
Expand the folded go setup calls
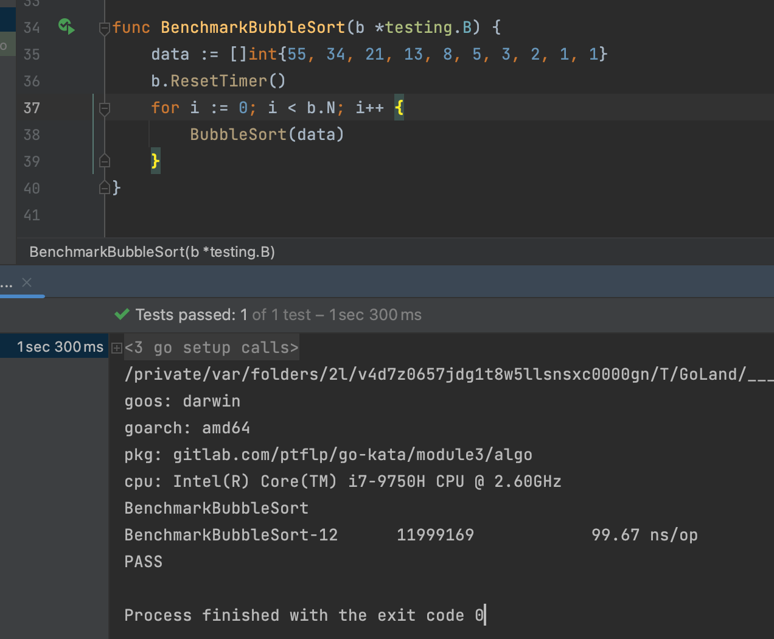[x=117, y=348]
